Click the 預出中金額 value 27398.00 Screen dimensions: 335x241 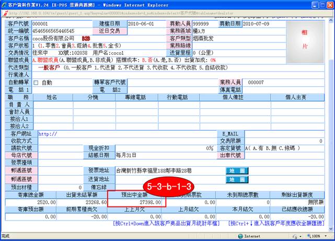pos(136,202)
